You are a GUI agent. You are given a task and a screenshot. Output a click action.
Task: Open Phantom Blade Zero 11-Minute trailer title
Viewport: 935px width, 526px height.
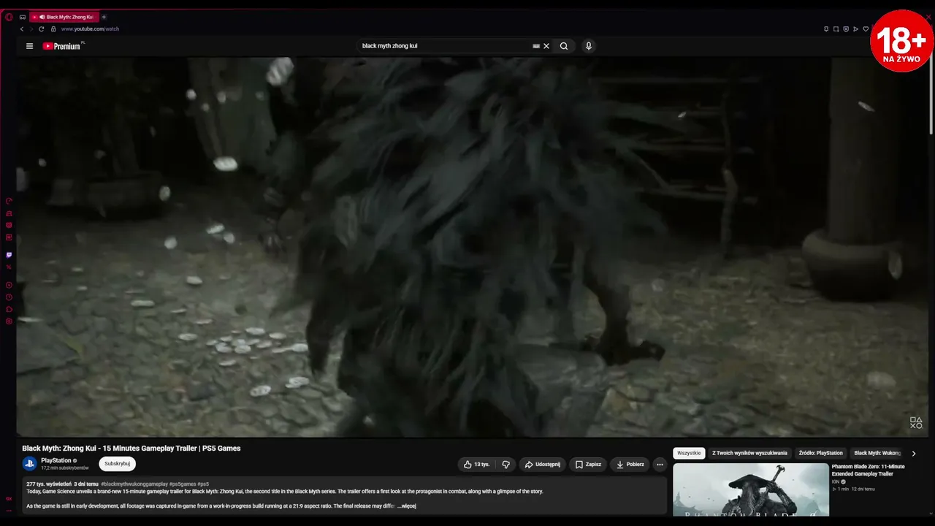pyautogui.click(x=868, y=470)
